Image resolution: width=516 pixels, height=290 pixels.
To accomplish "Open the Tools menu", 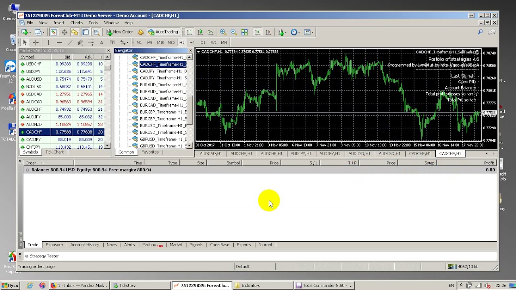I will [93, 23].
